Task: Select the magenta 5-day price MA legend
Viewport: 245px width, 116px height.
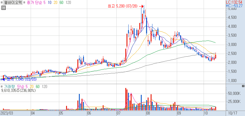Action: (x=45, y=2)
